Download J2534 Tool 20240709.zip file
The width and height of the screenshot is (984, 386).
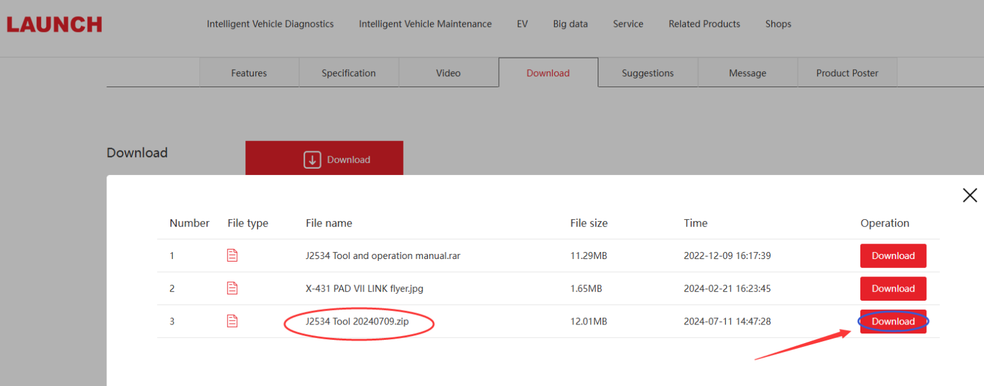click(892, 321)
